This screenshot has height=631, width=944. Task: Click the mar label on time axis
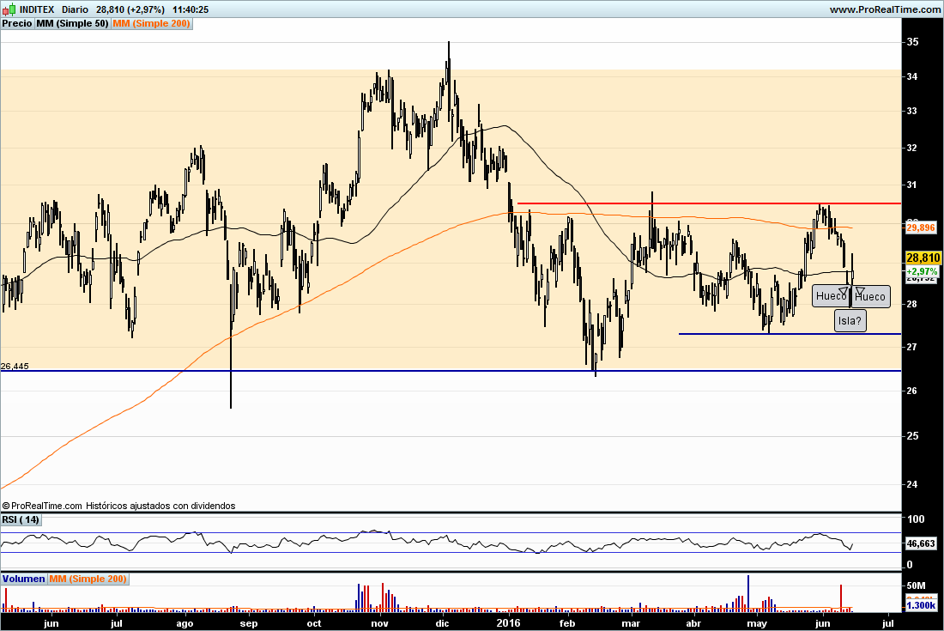(631, 623)
